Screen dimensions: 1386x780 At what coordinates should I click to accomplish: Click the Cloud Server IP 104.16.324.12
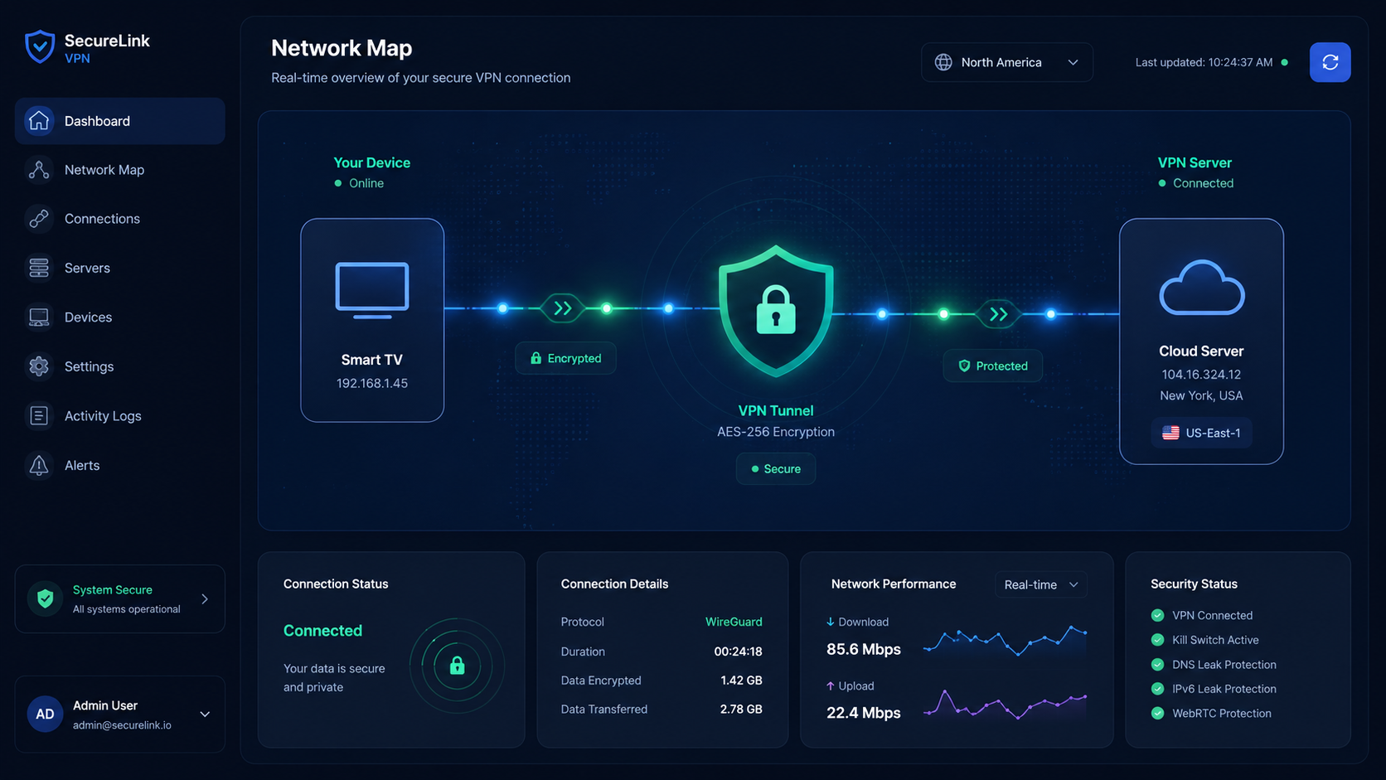pyautogui.click(x=1201, y=375)
